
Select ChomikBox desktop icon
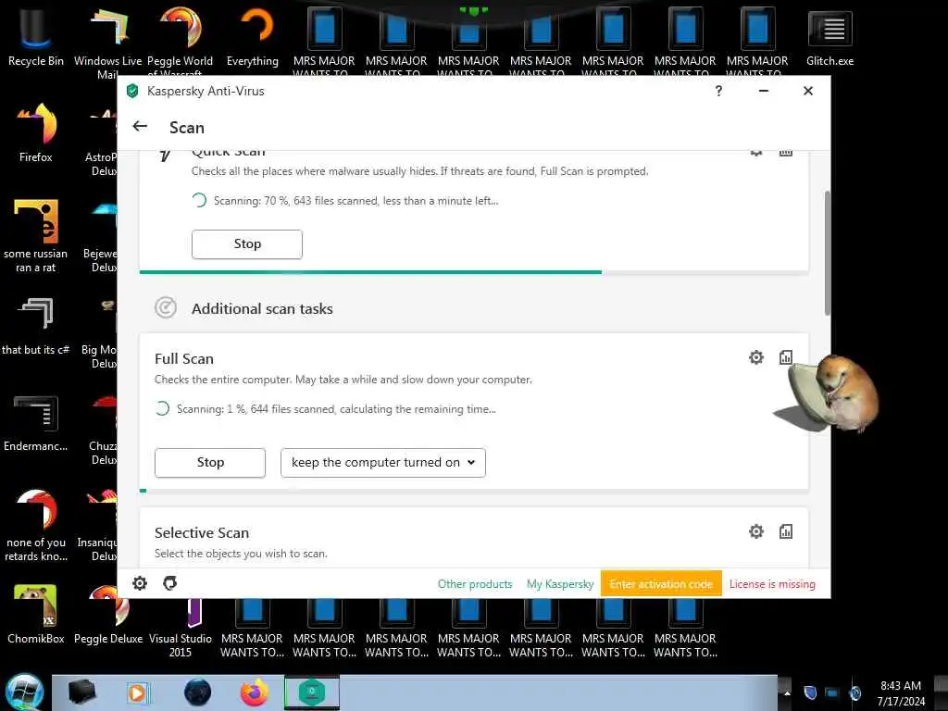pos(36,615)
